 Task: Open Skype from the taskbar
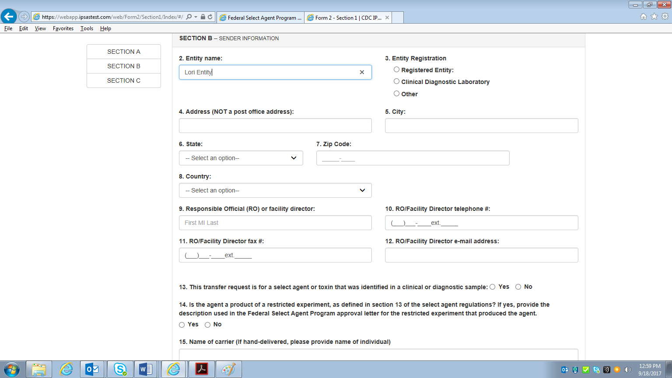pyautogui.click(x=120, y=370)
